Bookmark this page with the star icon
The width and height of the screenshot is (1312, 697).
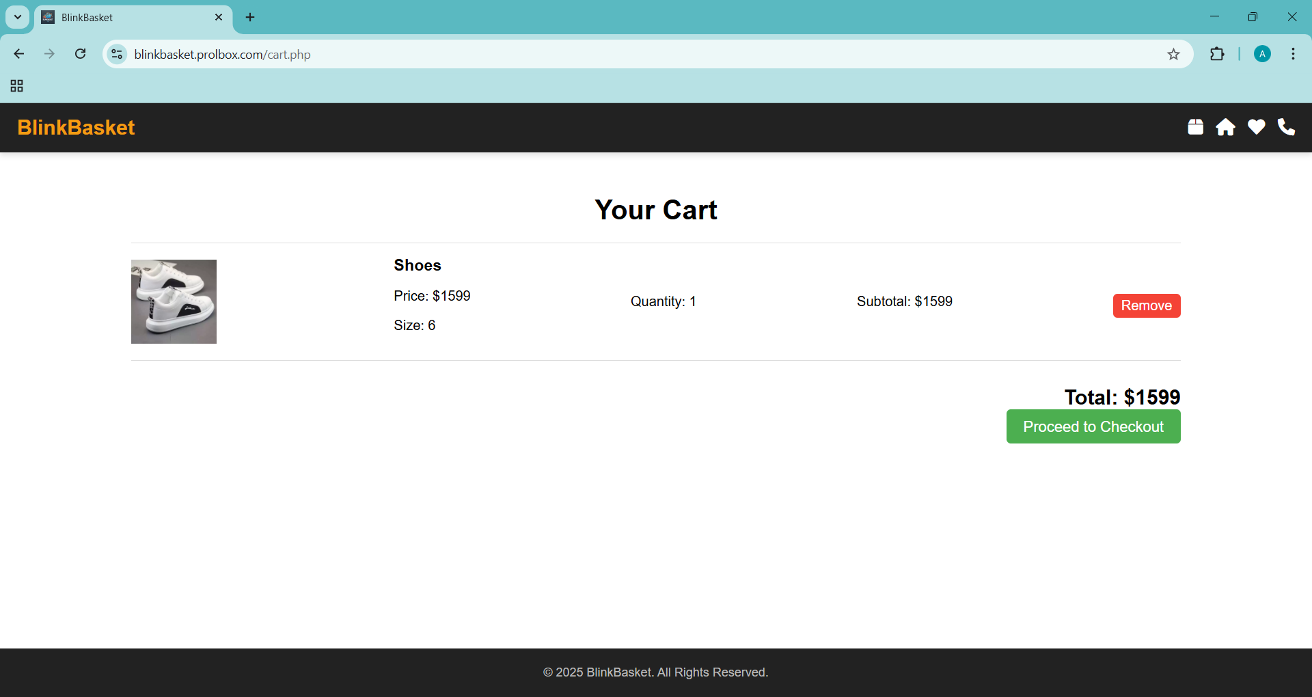(x=1173, y=55)
